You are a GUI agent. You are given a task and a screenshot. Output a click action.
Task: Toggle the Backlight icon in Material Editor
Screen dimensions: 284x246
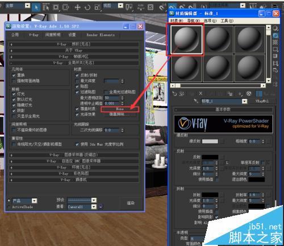(275, 35)
